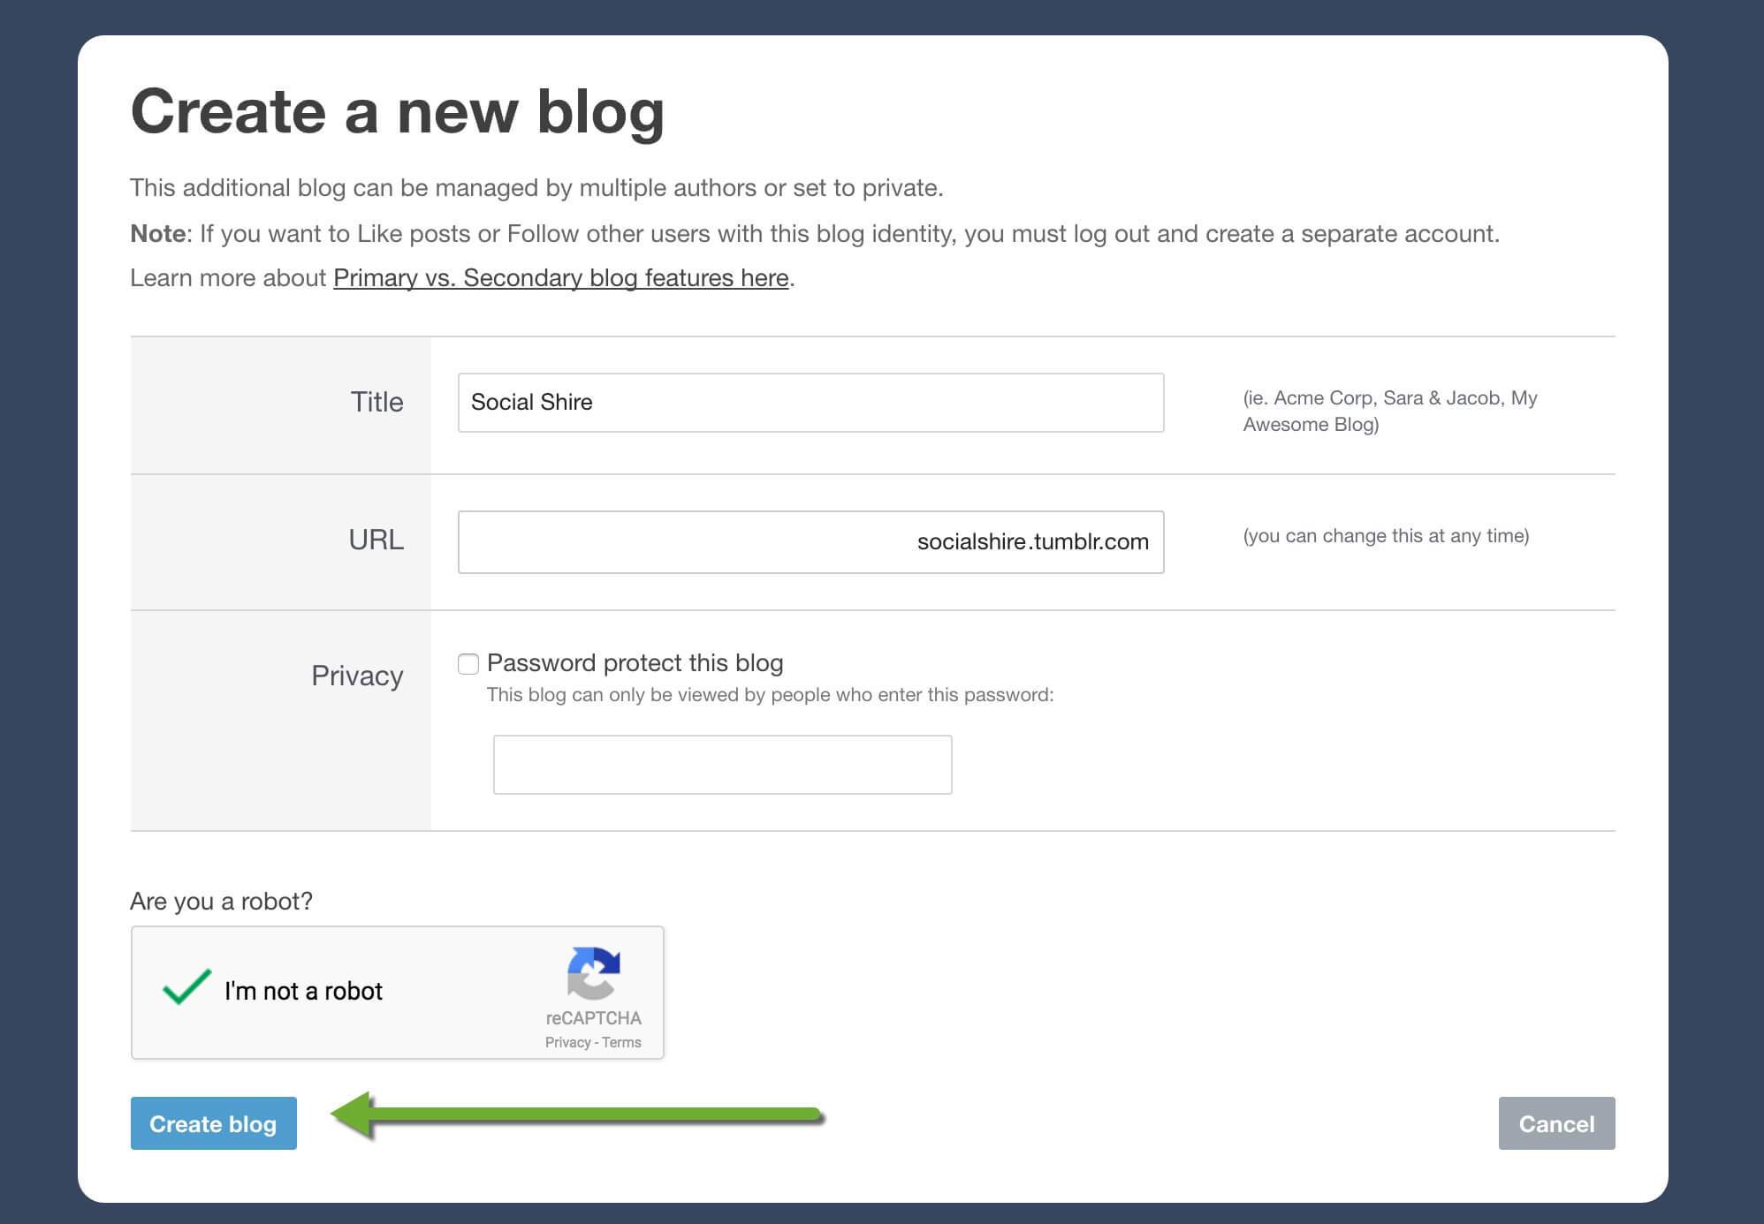Open the Primary vs. Secondary blog features link
The height and width of the screenshot is (1224, 1764).
pyautogui.click(x=559, y=277)
